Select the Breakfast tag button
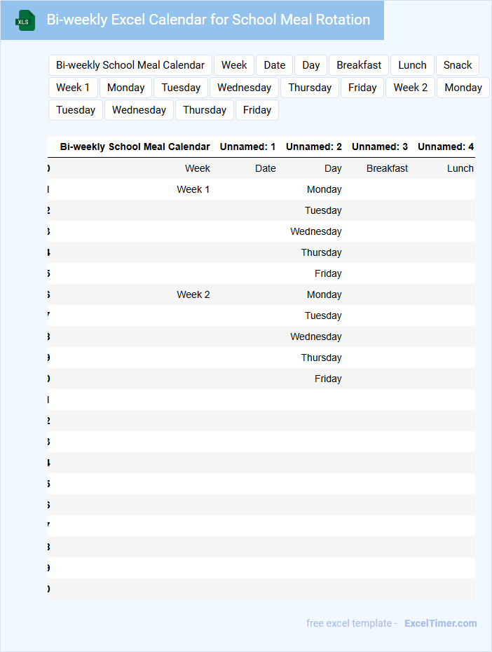 [359, 65]
